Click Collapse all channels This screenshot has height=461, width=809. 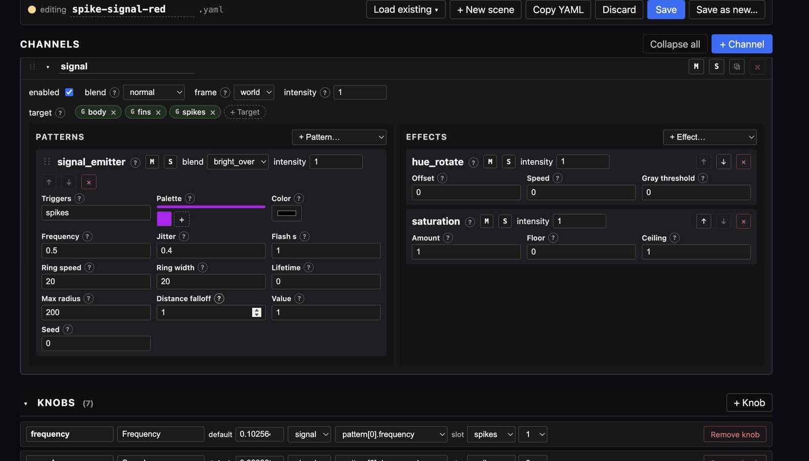(675, 44)
